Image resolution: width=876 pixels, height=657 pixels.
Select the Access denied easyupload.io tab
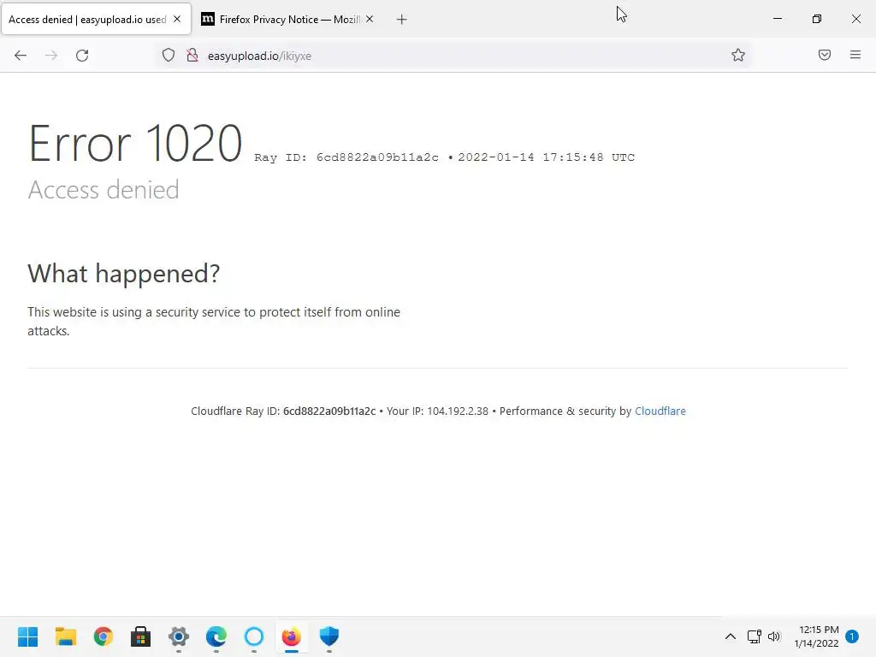click(x=96, y=20)
